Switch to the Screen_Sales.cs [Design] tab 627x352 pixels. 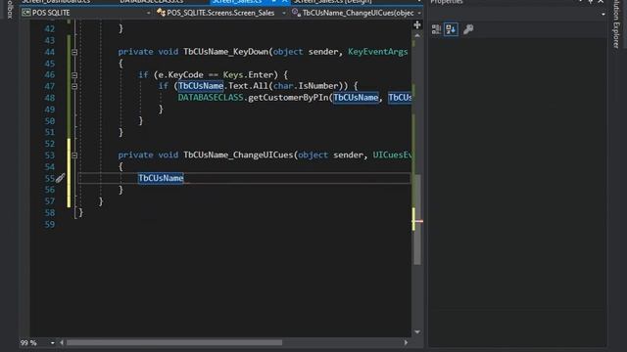(333, 2)
